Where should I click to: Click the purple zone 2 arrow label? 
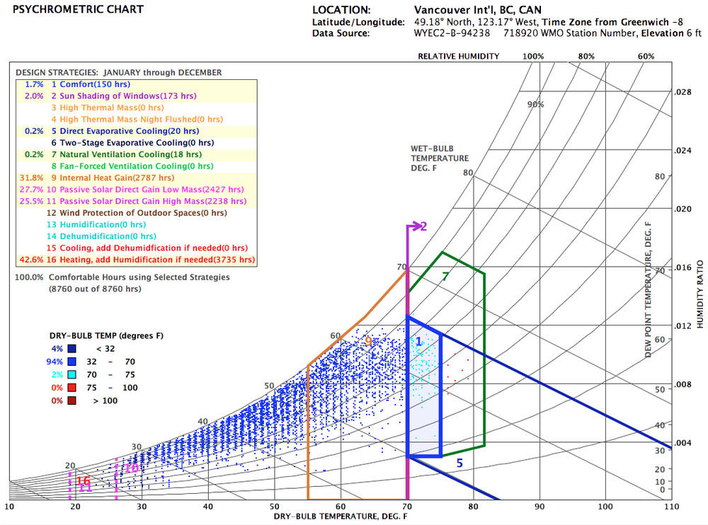pos(423,226)
